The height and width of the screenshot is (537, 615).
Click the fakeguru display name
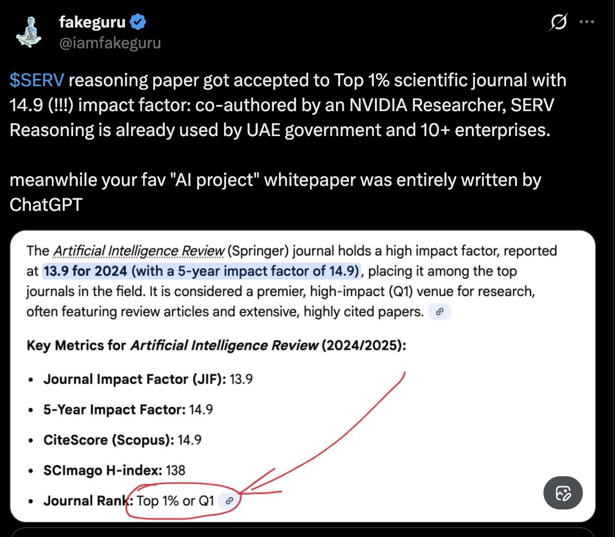click(x=92, y=22)
